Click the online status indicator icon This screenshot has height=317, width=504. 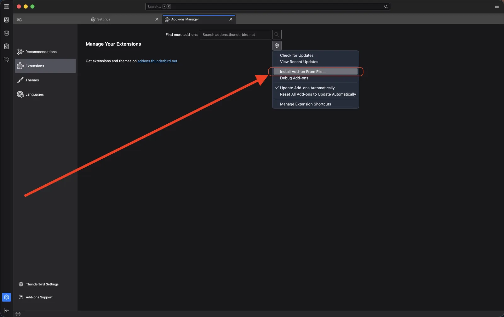[18, 314]
